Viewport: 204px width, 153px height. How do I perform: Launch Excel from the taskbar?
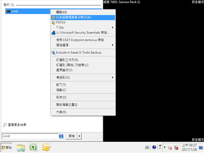tap(33, 147)
